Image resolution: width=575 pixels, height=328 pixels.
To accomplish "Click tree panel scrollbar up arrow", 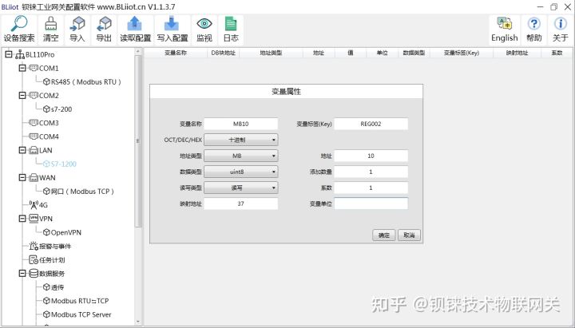I will point(138,52).
